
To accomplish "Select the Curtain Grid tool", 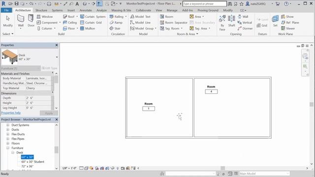I will click(91, 23).
